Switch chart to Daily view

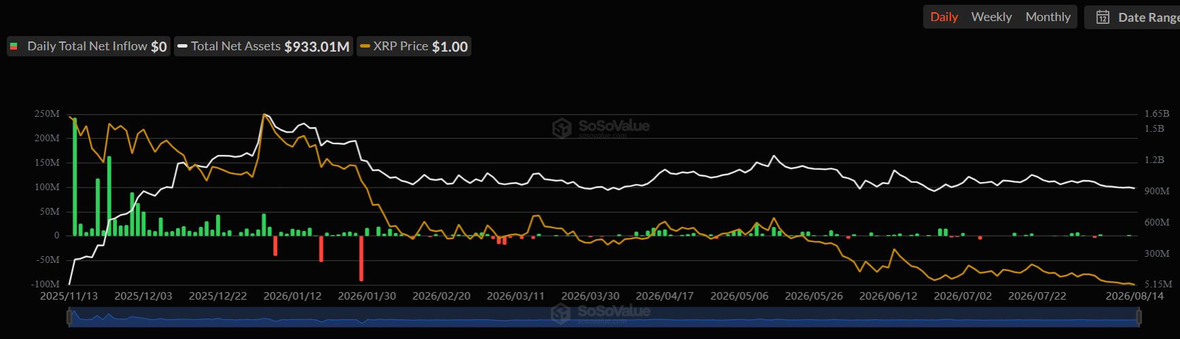pos(944,17)
